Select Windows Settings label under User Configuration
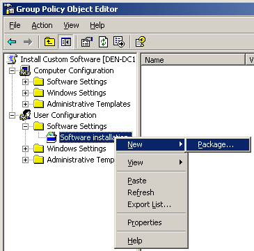254x251 pixels. (77, 149)
